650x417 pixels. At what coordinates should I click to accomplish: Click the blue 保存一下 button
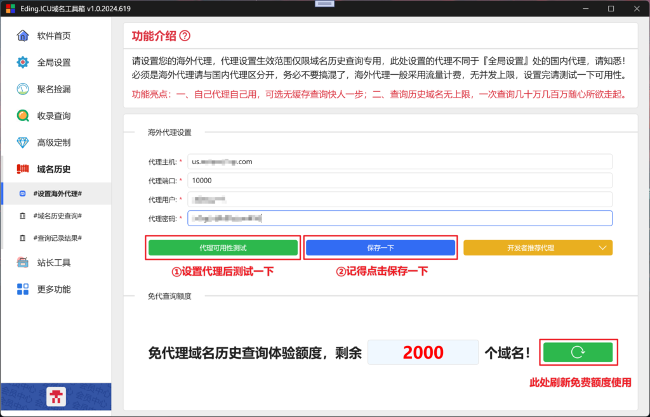point(381,248)
